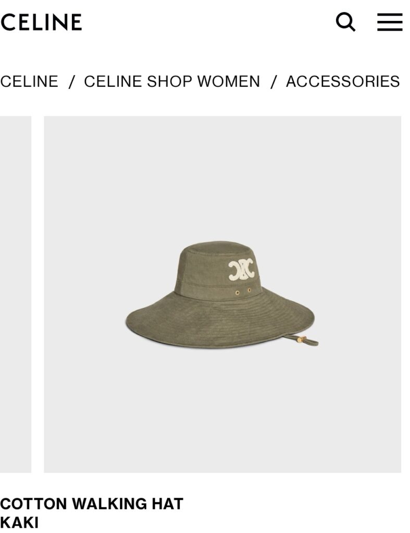This screenshot has height=533, width=410.
Task: Show the previous image sliver at left edge
Action: 16,295
